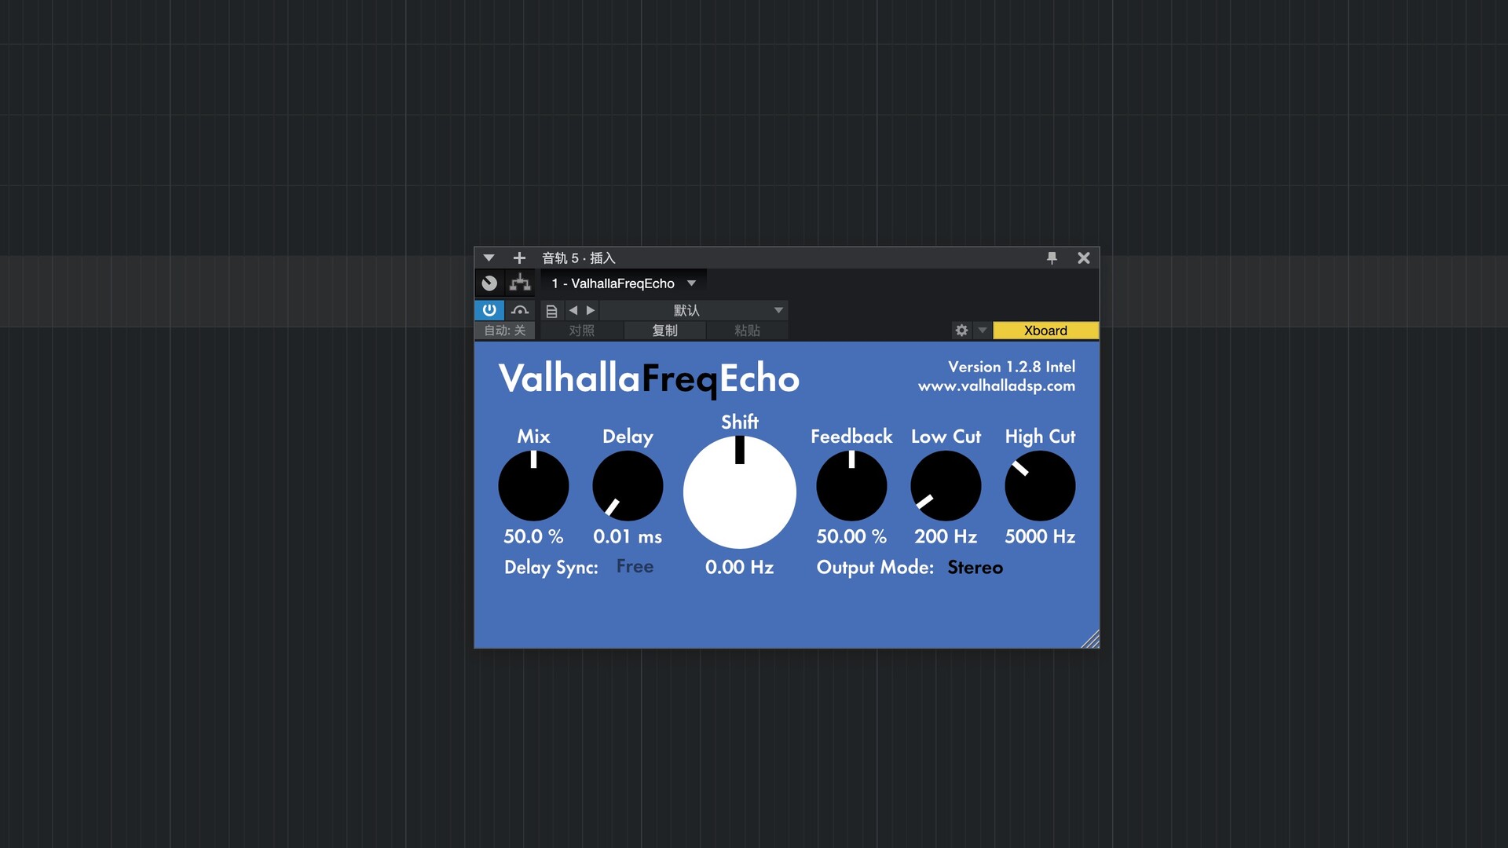Click the 音轨 5 · 插入 title text
Viewport: 1508px width, 848px height.
[x=579, y=258]
